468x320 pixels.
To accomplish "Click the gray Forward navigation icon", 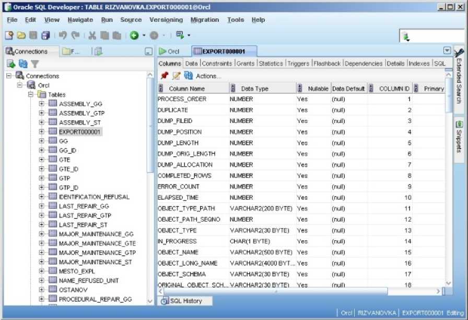I will pyautogui.click(x=154, y=35).
